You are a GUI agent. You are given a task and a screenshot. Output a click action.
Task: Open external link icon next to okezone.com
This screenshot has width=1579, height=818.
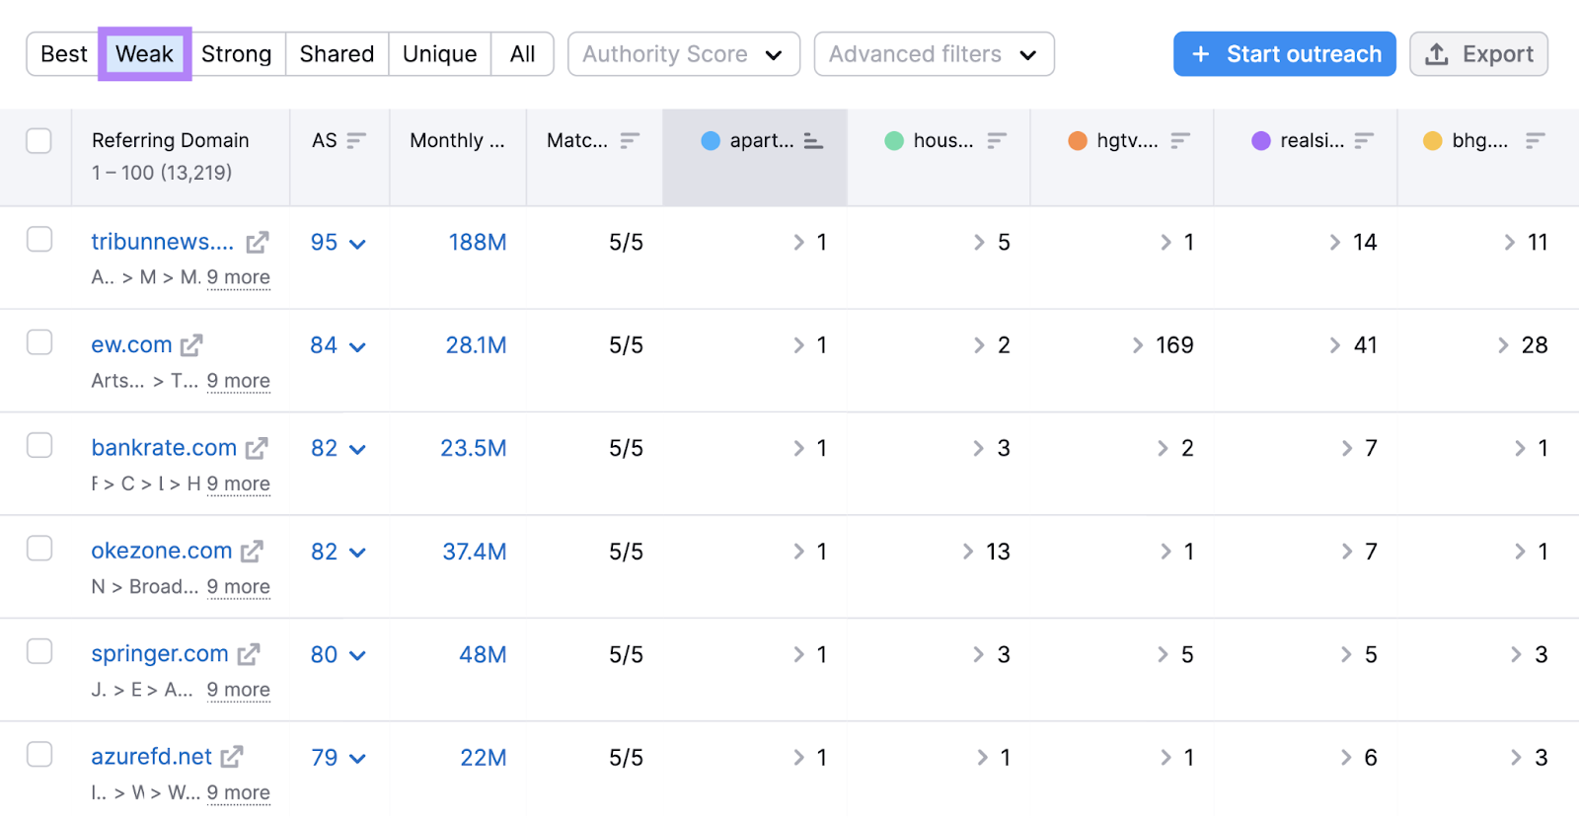point(252,552)
